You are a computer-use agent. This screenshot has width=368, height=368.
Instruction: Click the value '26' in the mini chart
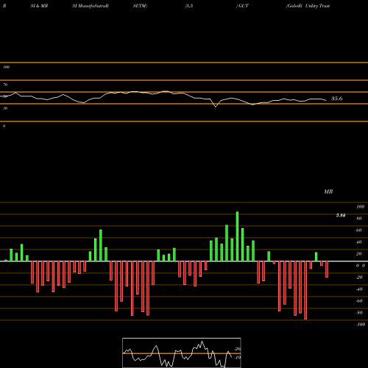pos(238,349)
